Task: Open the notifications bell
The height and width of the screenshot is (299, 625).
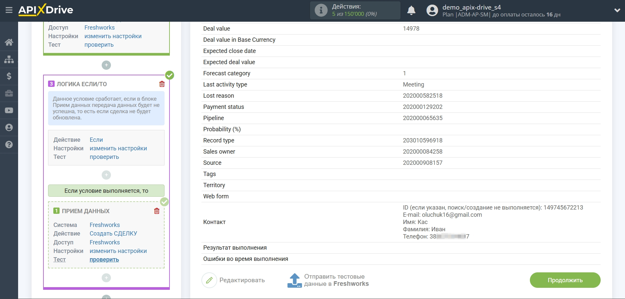Action: tap(411, 11)
